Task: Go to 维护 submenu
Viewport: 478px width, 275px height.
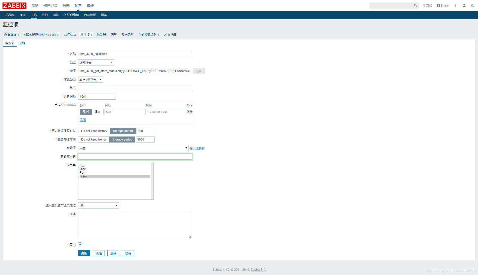Action: 45,15
